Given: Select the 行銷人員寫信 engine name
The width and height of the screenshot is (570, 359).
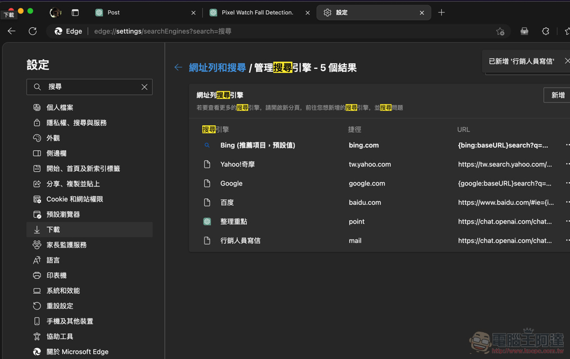Looking at the screenshot, I should [241, 240].
